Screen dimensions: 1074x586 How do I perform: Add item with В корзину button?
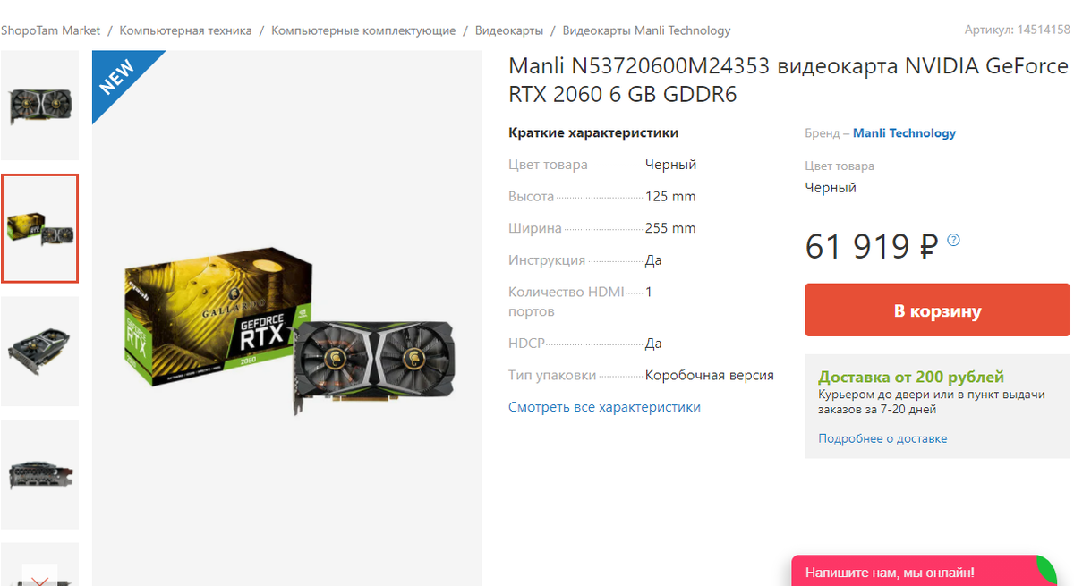[x=937, y=310]
